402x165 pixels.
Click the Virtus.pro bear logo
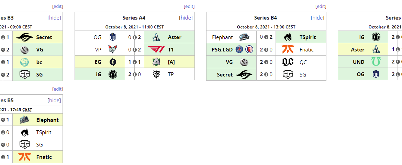(113, 49)
